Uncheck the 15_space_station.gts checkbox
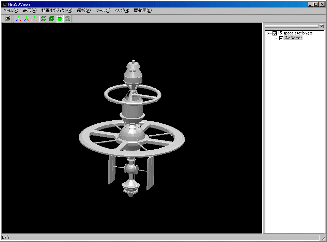This screenshot has height=242, width=327. click(275, 33)
